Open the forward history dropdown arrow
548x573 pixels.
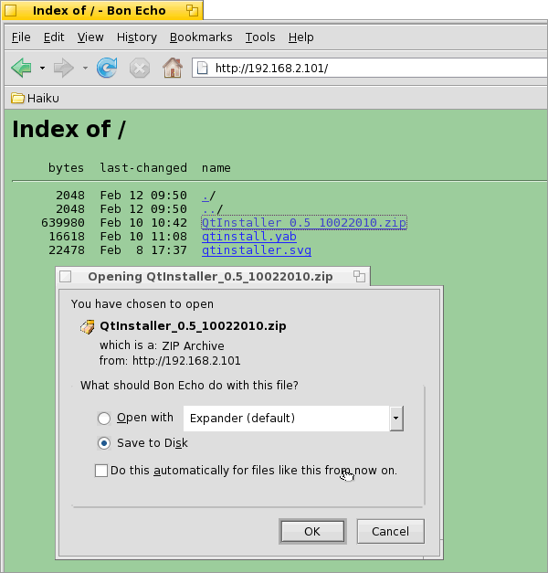click(x=85, y=69)
